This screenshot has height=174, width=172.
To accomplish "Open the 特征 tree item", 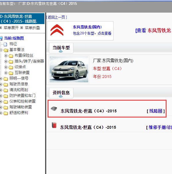I will pos(13,44).
